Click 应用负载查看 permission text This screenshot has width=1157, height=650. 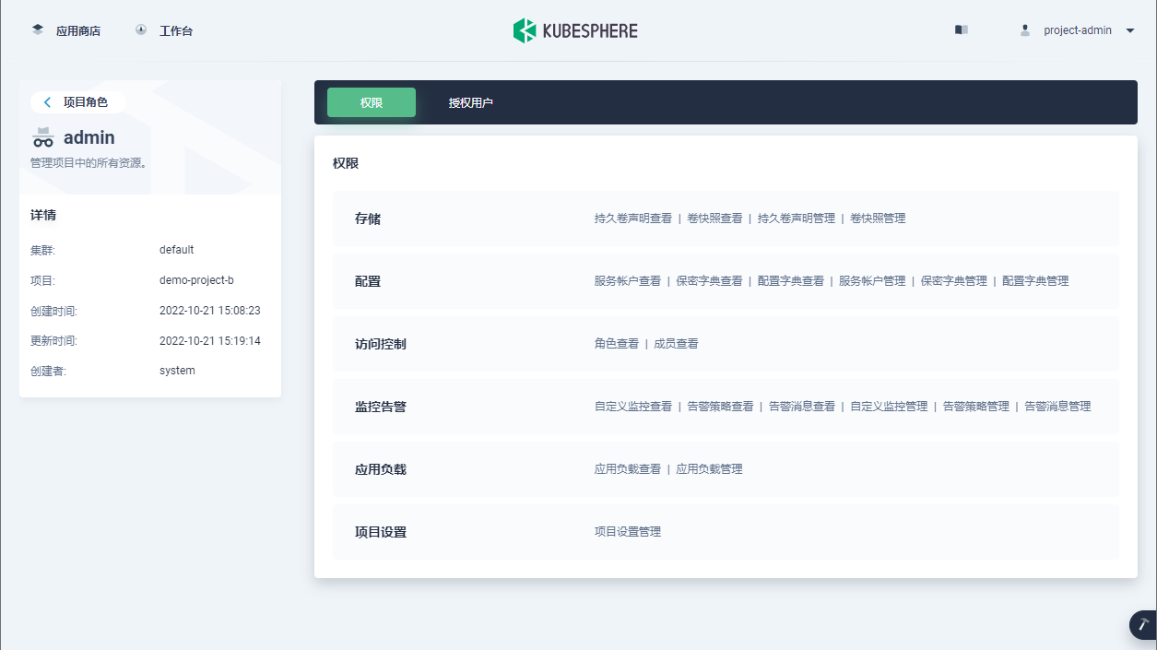pyautogui.click(x=628, y=469)
